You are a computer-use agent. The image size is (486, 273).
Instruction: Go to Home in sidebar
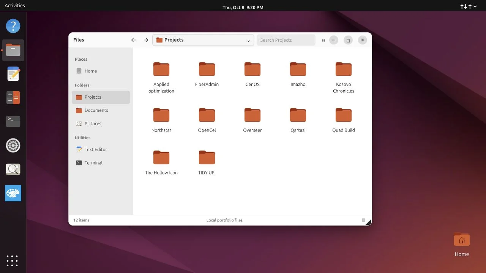tap(101, 71)
